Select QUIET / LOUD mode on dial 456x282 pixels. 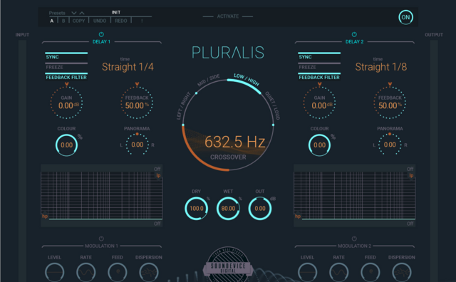coord(272,105)
